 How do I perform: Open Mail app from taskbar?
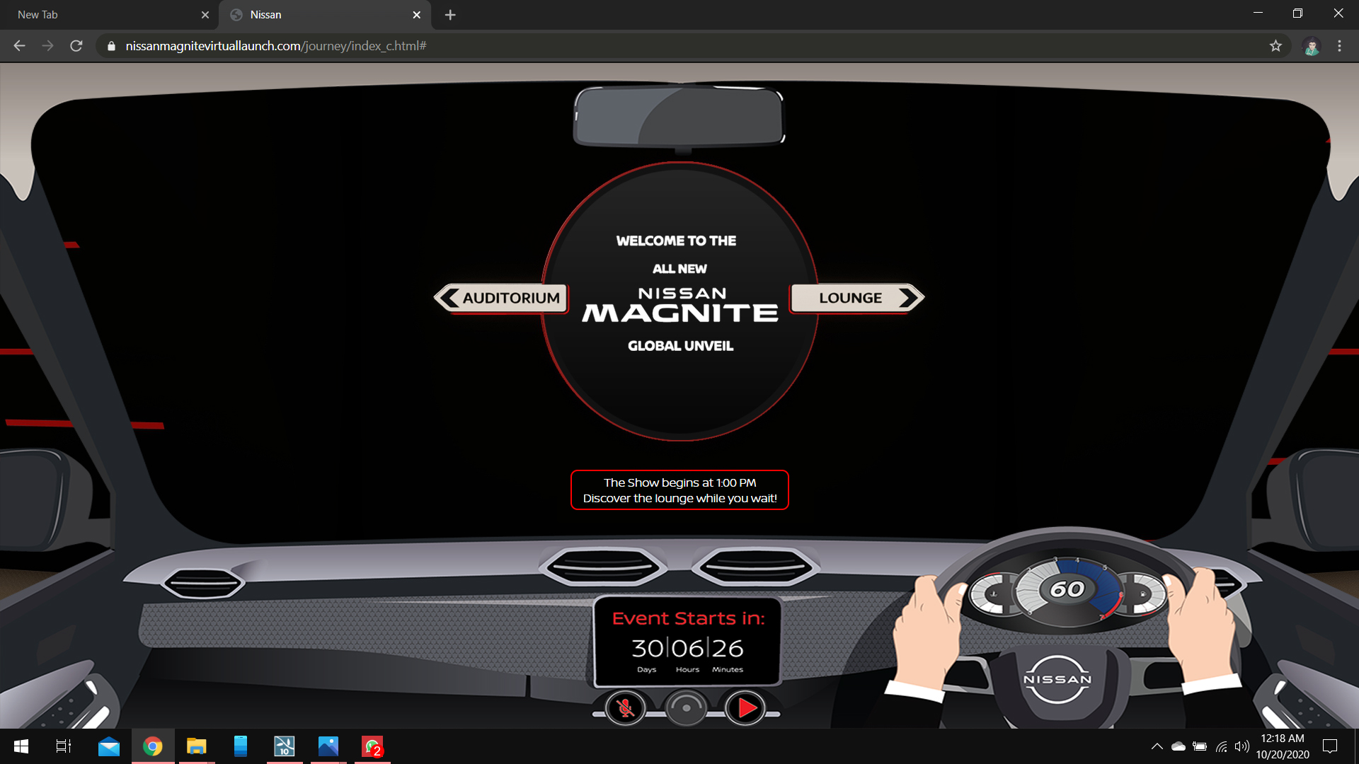(x=108, y=746)
